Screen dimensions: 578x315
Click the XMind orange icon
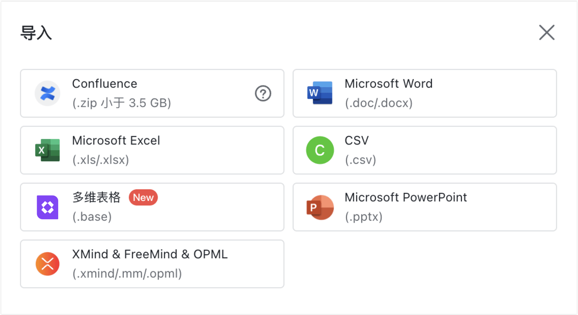point(47,264)
